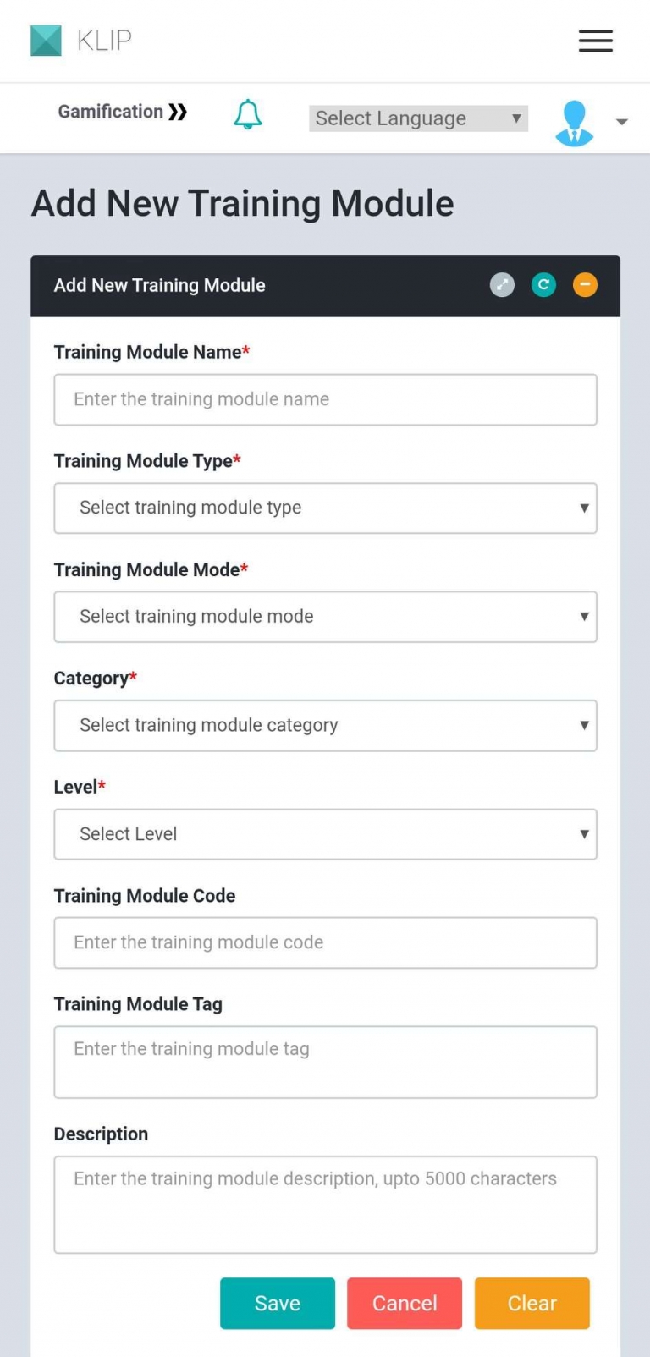The image size is (650, 1357).
Task: Clear the form with the Clear button
Action: pos(532,1303)
